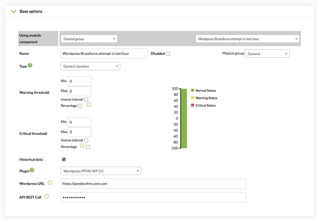317x220 pixels.
Task: Click the Base options section title
Action: (31, 12)
